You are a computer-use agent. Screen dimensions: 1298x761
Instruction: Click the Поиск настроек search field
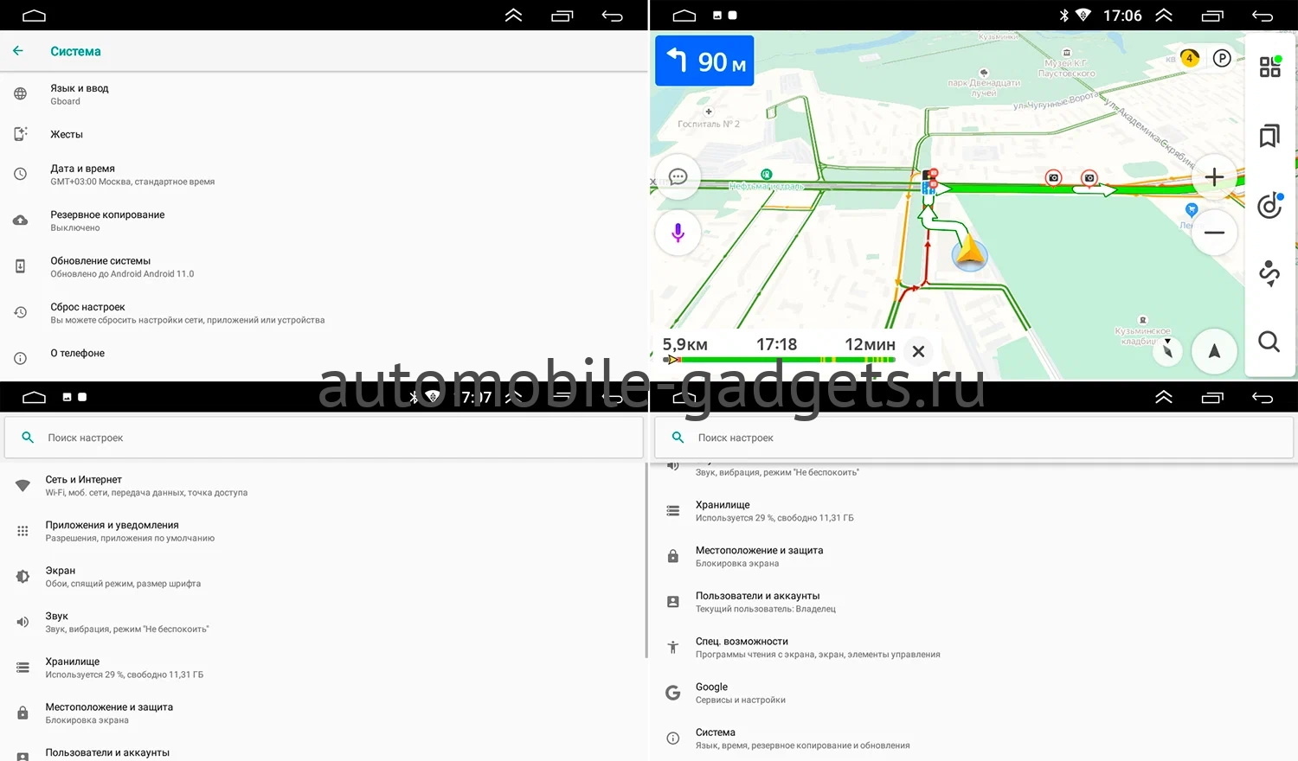[x=324, y=438]
